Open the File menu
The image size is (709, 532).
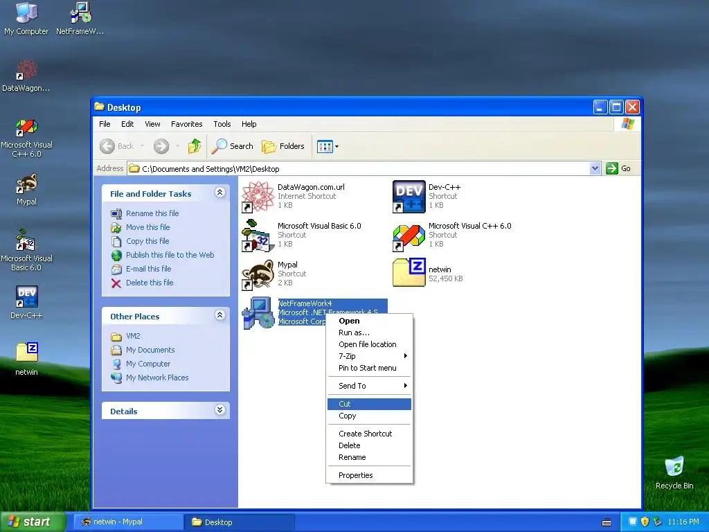(x=105, y=124)
